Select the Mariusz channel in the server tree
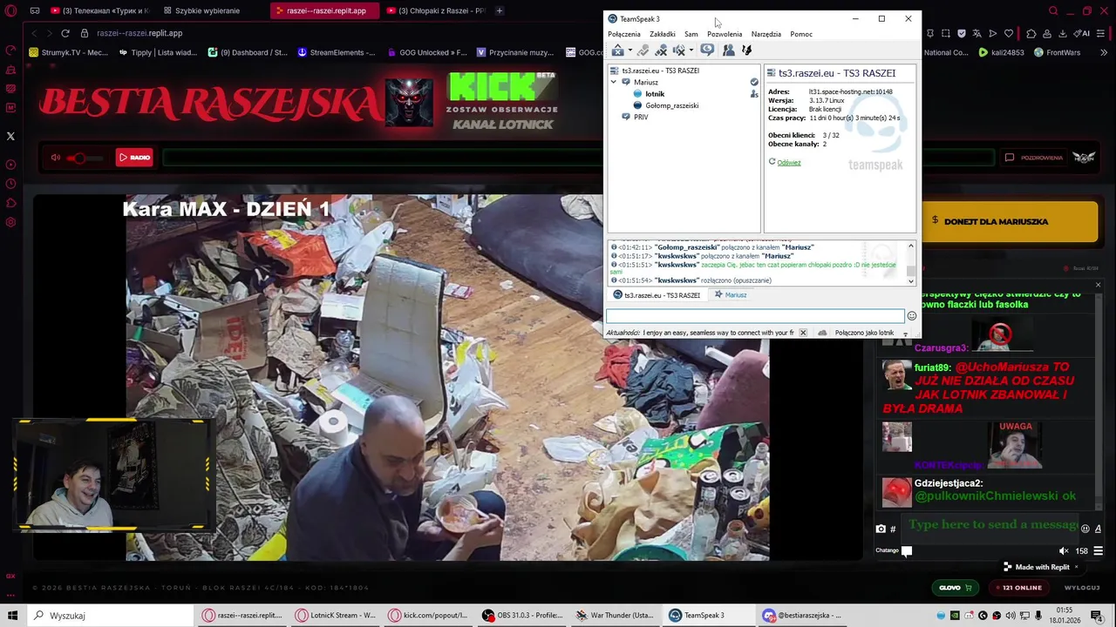Viewport: 1116px width, 627px height. [646, 82]
